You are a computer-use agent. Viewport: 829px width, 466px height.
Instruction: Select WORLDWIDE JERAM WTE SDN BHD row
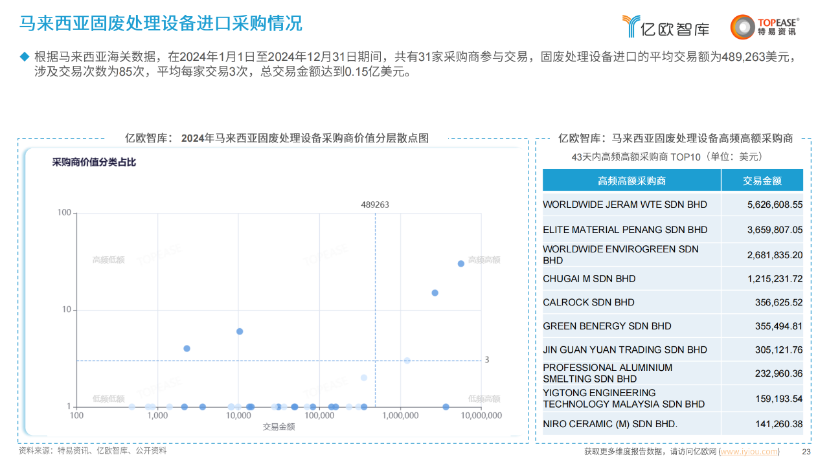pos(673,205)
